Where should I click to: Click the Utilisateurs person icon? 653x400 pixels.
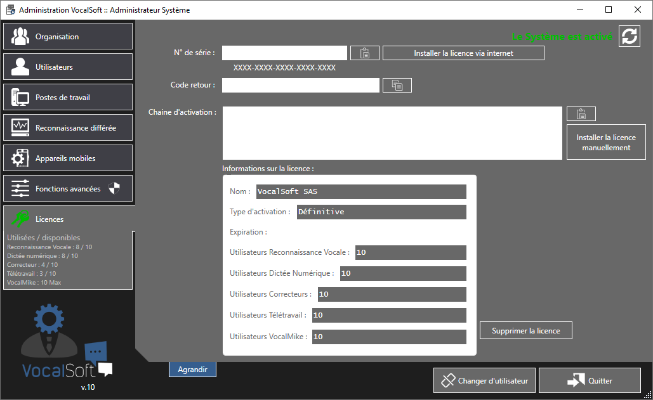pos(20,67)
